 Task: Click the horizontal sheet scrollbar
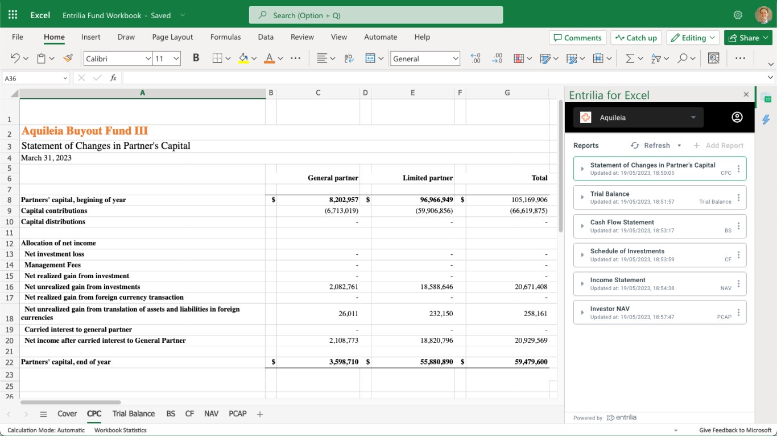(70, 403)
